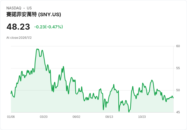Click the SNY.US stock title
This screenshot has width=187, height=130.
(34, 14)
